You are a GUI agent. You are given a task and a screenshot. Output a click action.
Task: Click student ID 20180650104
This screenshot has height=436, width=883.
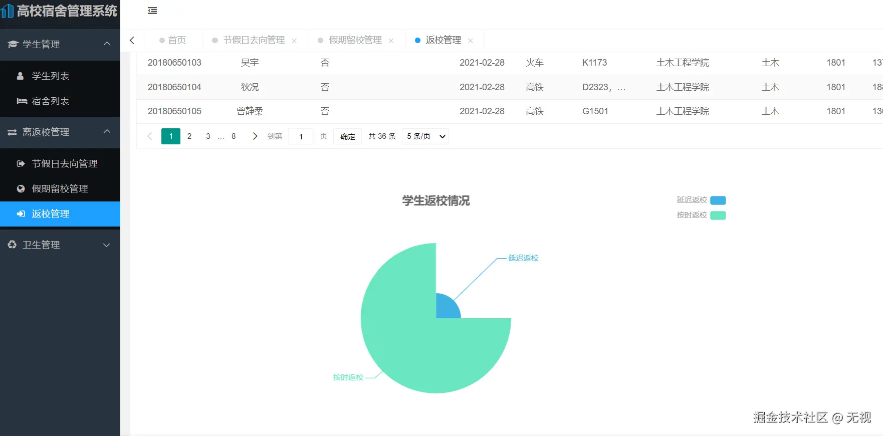click(174, 87)
